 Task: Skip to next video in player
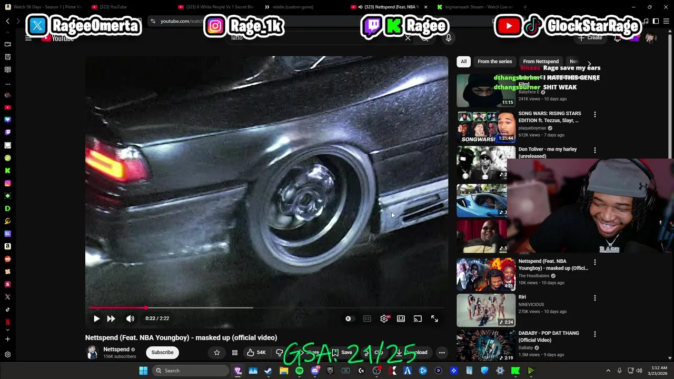tap(111, 318)
